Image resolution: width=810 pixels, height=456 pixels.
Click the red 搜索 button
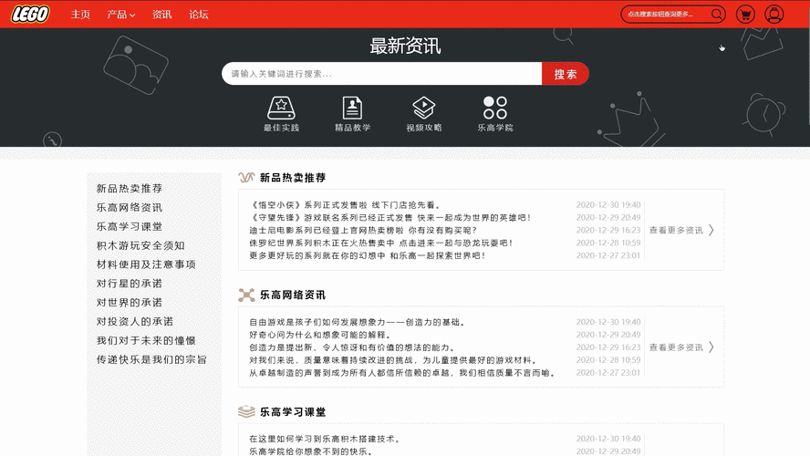point(566,74)
